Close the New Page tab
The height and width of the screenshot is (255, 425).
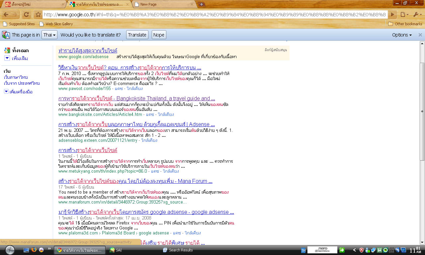192,4
